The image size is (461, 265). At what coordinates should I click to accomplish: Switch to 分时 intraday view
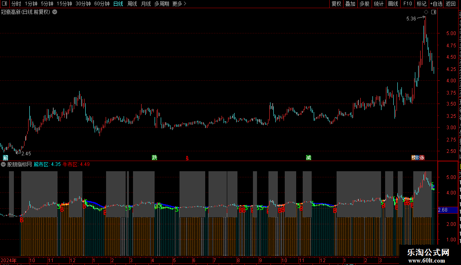pos(16,4)
